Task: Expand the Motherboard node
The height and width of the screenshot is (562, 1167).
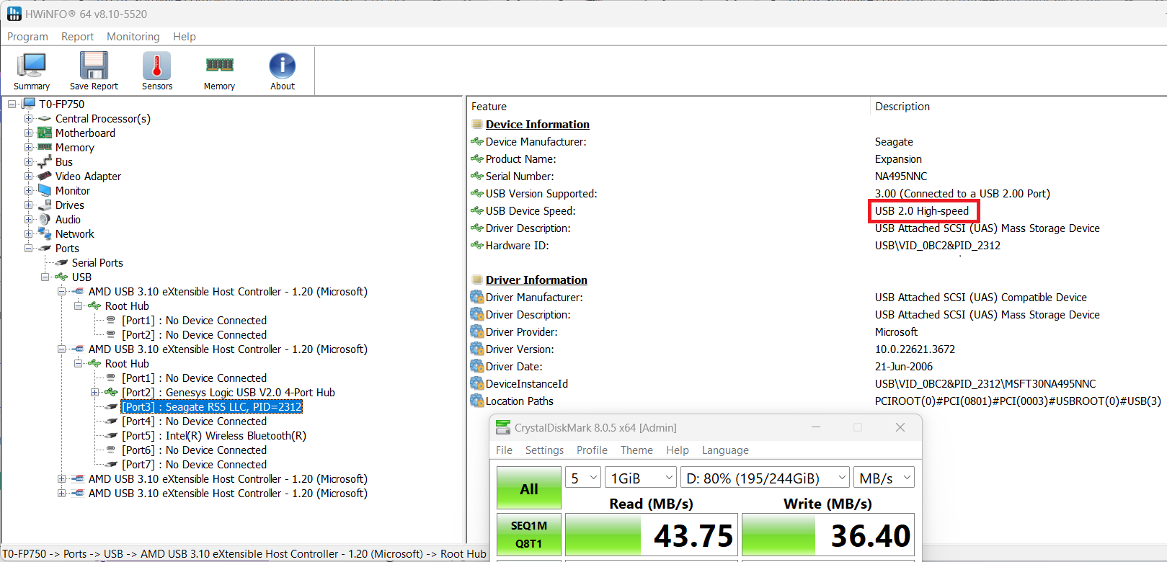Action: pyautogui.click(x=28, y=133)
